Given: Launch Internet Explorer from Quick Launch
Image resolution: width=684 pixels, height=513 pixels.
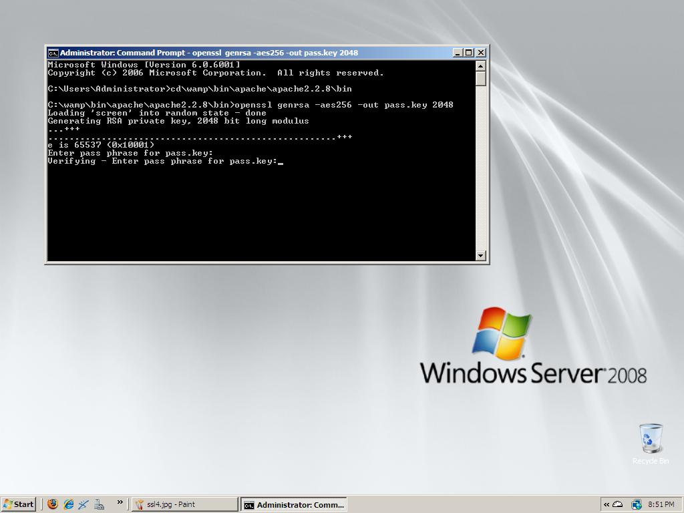Looking at the screenshot, I should click(68, 504).
